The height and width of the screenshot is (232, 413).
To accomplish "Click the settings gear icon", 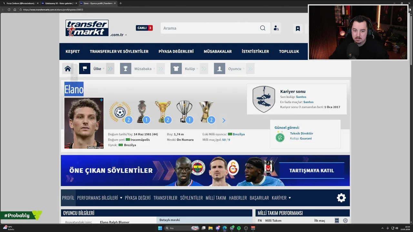I will pos(341,198).
